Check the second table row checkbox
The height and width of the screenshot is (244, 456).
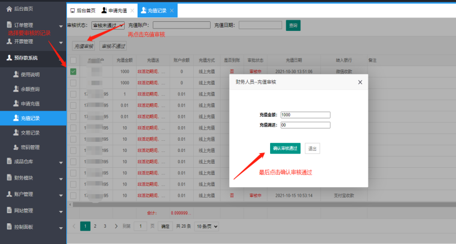(x=73, y=82)
